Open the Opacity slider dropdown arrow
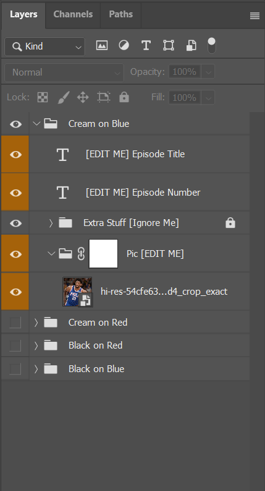 click(x=208, y=72)
